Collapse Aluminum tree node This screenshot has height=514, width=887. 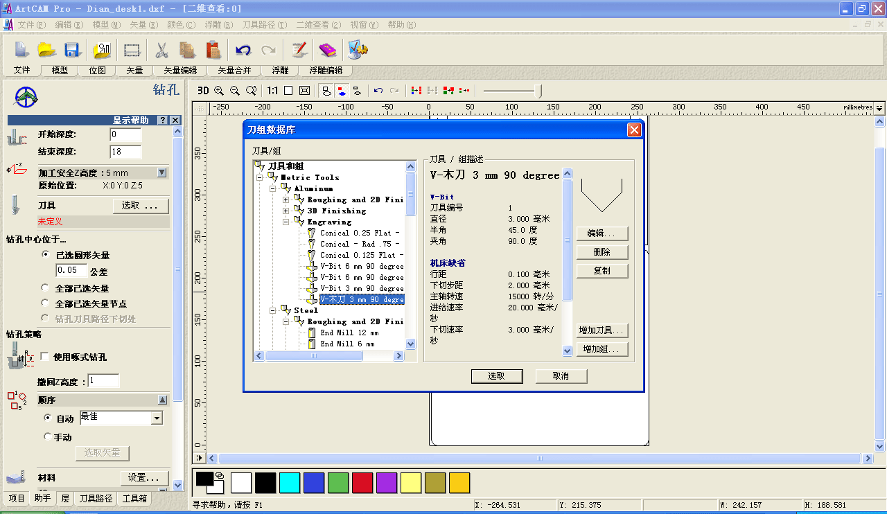(273, 188)
